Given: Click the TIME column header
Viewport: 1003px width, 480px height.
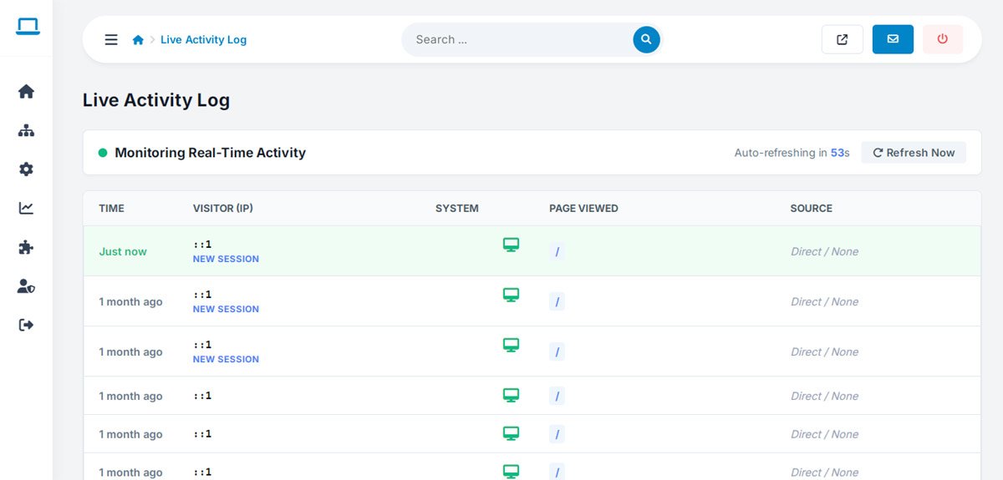Looking at the screenshot, I should (x=111, y=209).
